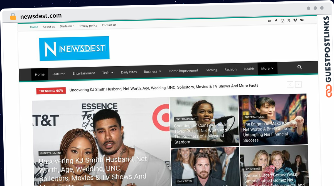This screenshot has width=334, height=186.
Task: Expand the More menu dropdown
Action: [267, 68]
